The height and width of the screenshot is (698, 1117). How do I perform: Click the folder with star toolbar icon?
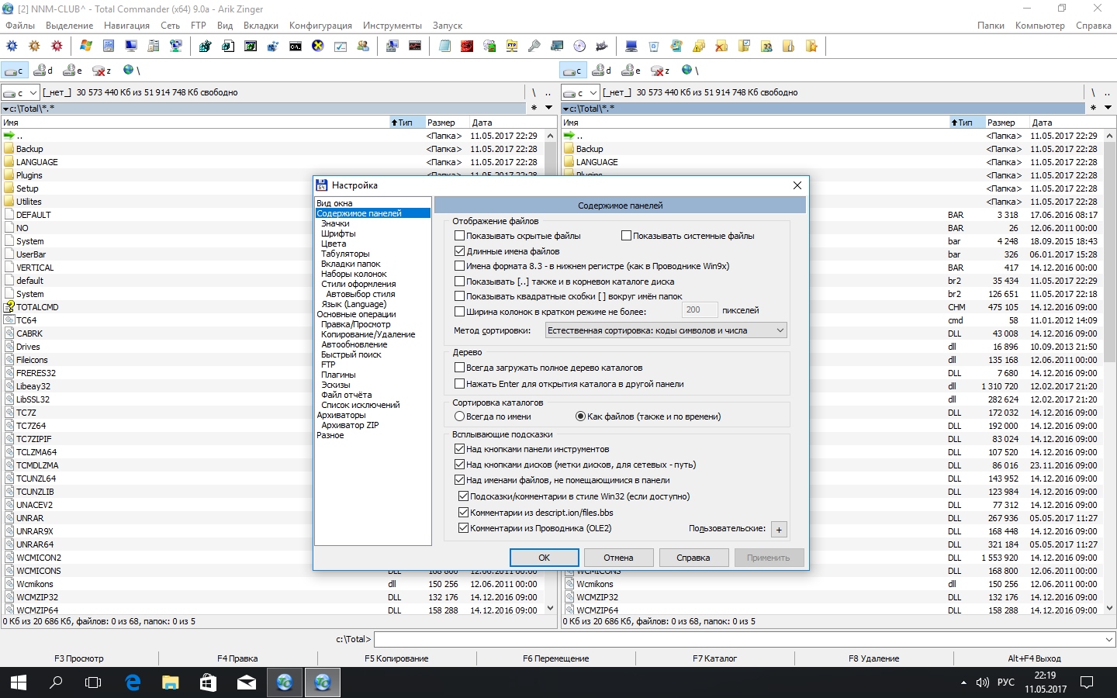[x=811, y=46]
